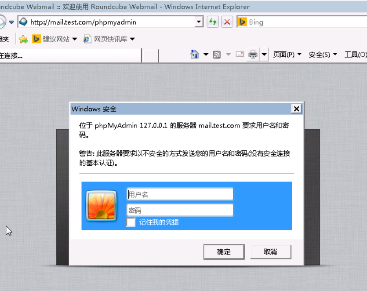Close the Windows 安全 dialog
The image size is (367, 291).
(x=296, y=109)
